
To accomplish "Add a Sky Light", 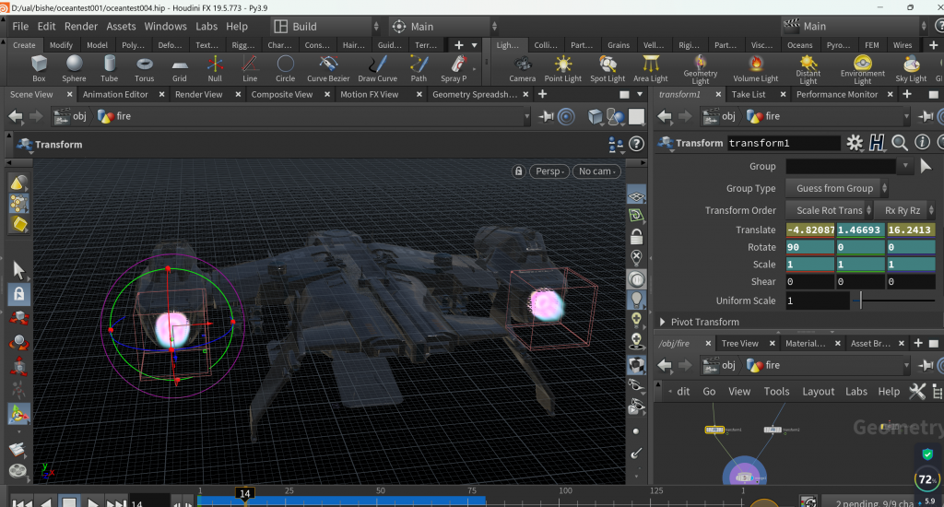I will pyautogui.click(x=911, y=68).
